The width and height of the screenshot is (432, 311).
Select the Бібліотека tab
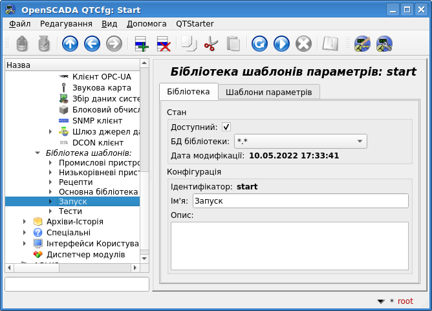point(188,91)
